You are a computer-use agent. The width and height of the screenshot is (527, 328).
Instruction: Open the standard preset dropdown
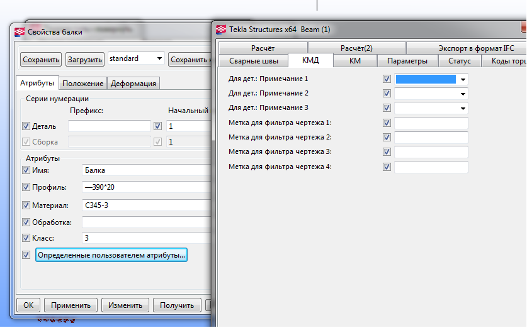[136, 59]
